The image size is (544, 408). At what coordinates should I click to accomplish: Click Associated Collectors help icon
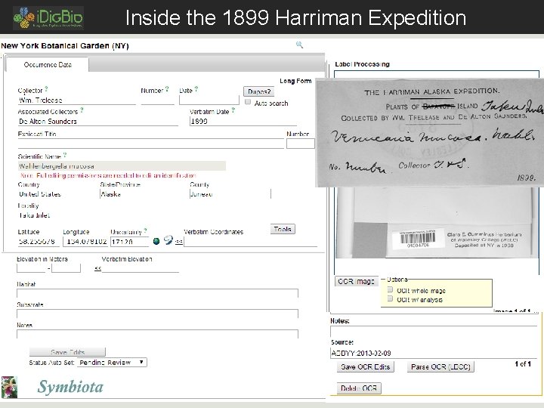point(82,110)
